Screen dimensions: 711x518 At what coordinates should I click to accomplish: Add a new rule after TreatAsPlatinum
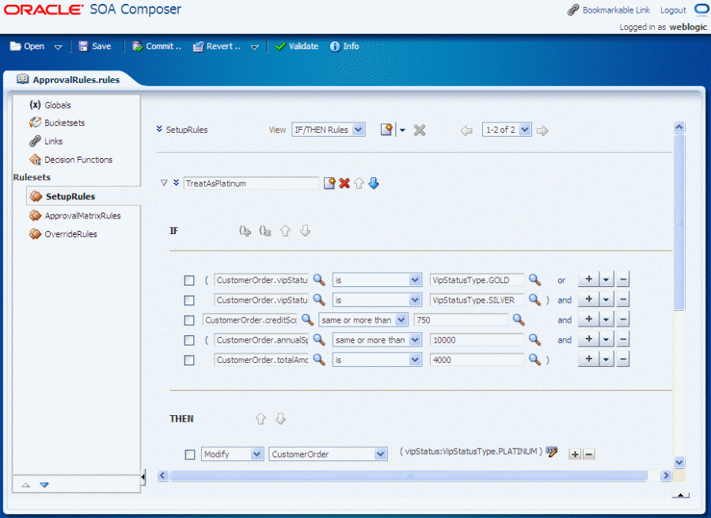point(329,183)
